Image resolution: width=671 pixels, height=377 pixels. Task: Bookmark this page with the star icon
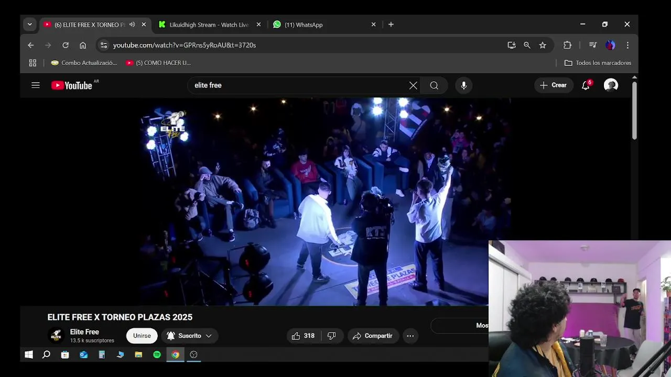coord(543,45)
